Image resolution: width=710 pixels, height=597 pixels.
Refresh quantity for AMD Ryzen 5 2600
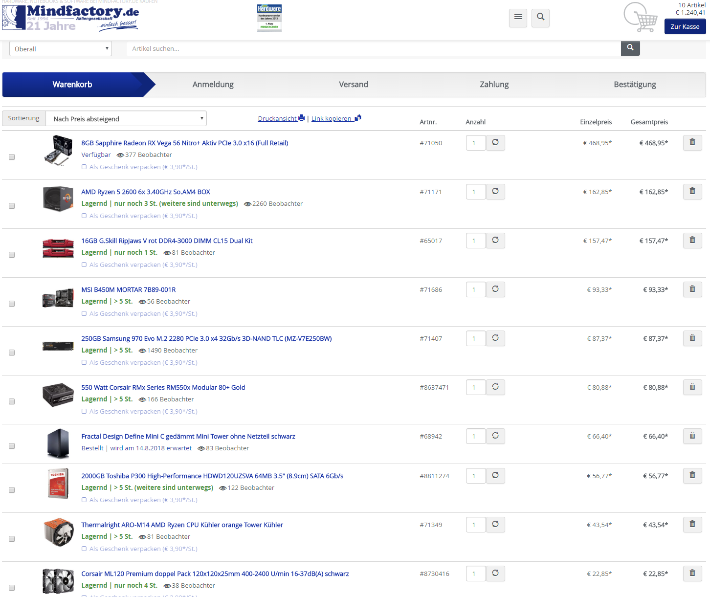point(495,191)
